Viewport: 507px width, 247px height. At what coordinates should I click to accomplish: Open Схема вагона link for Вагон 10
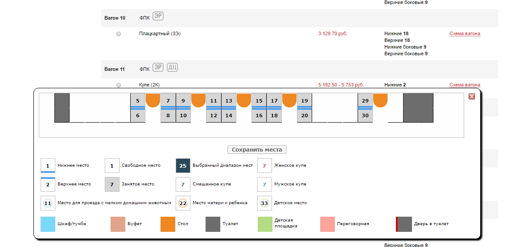click(465, 33)
